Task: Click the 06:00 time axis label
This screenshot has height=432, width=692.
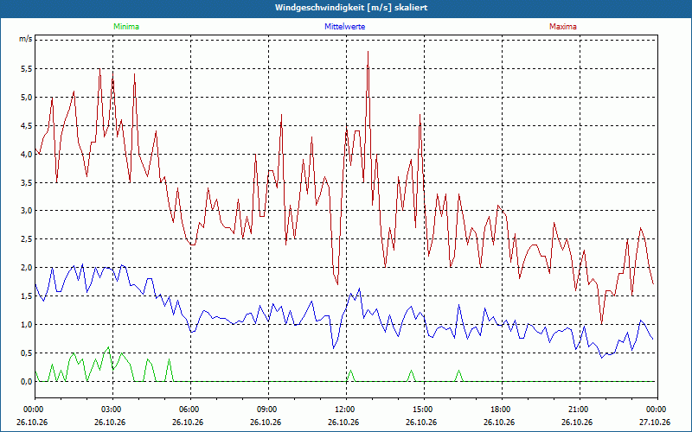Action: (190, 410)
